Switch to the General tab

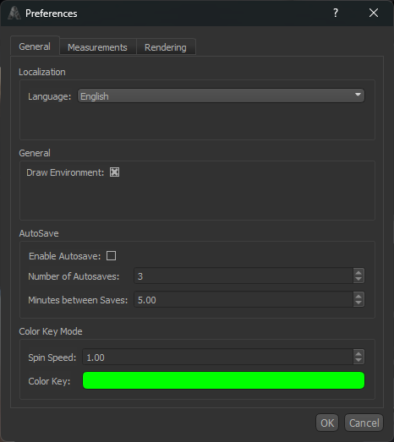point(35,46)
